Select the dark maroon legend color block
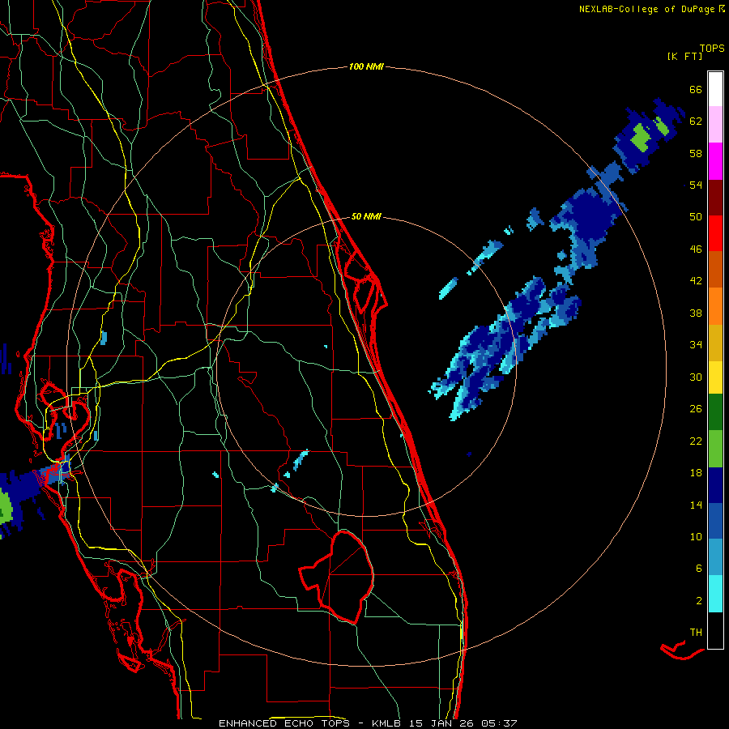The width and height of the screenshot is (729, 729). tap(715, 198)
